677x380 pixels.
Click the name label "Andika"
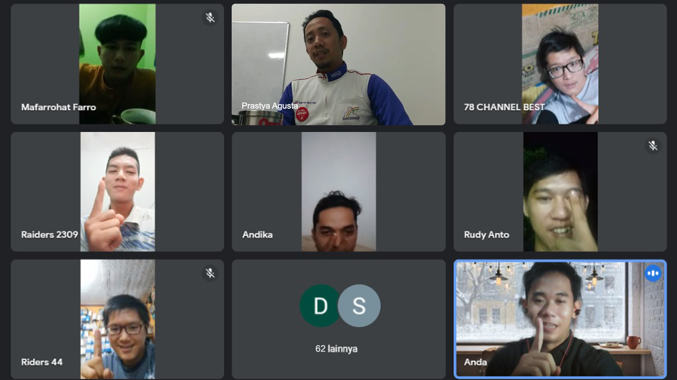pos(258,235)
